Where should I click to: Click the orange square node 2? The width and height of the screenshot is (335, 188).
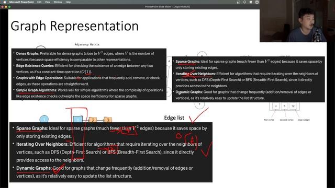(93, 120)
